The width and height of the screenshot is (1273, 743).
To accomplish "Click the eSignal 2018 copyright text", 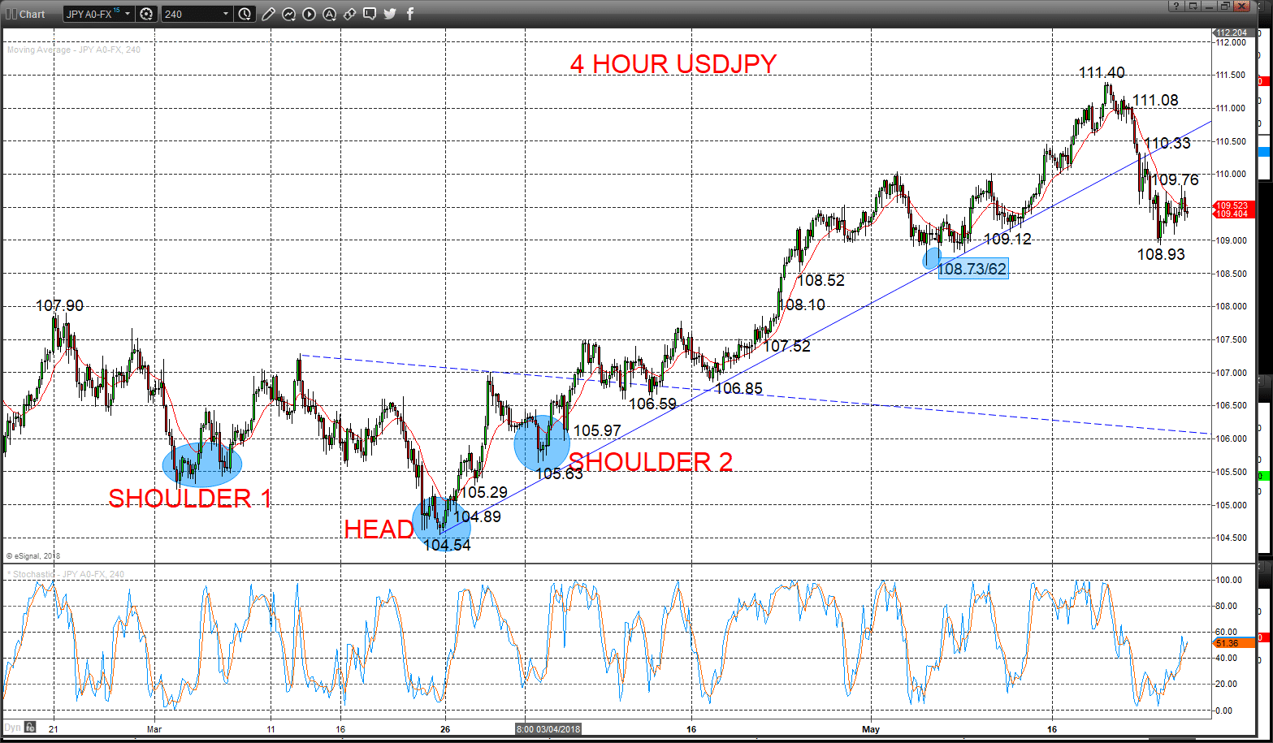I will 33,555.
